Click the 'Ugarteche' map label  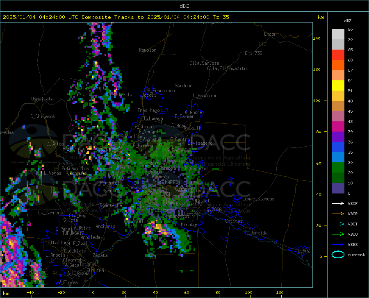pyautogui.click(x=111, y=205)
